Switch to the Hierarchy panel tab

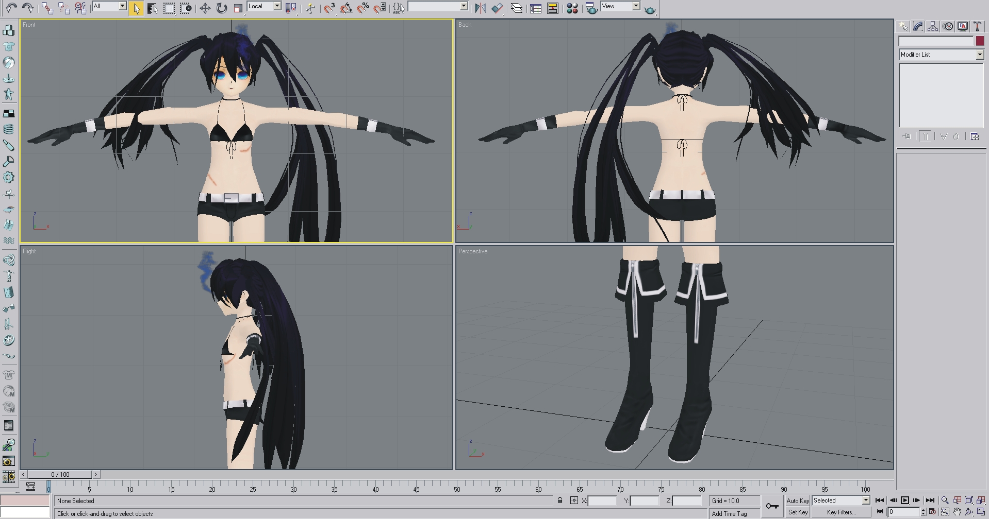[x=932, y=26]
